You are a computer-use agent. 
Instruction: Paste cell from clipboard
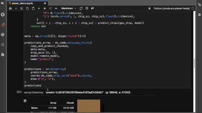(33, 8)
